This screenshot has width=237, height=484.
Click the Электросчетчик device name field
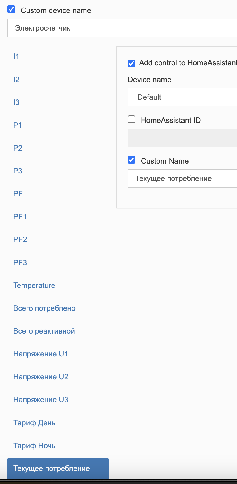[122, 28]
